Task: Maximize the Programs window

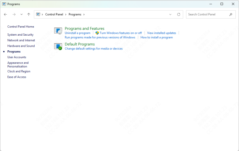Action: tap(222, 4)
